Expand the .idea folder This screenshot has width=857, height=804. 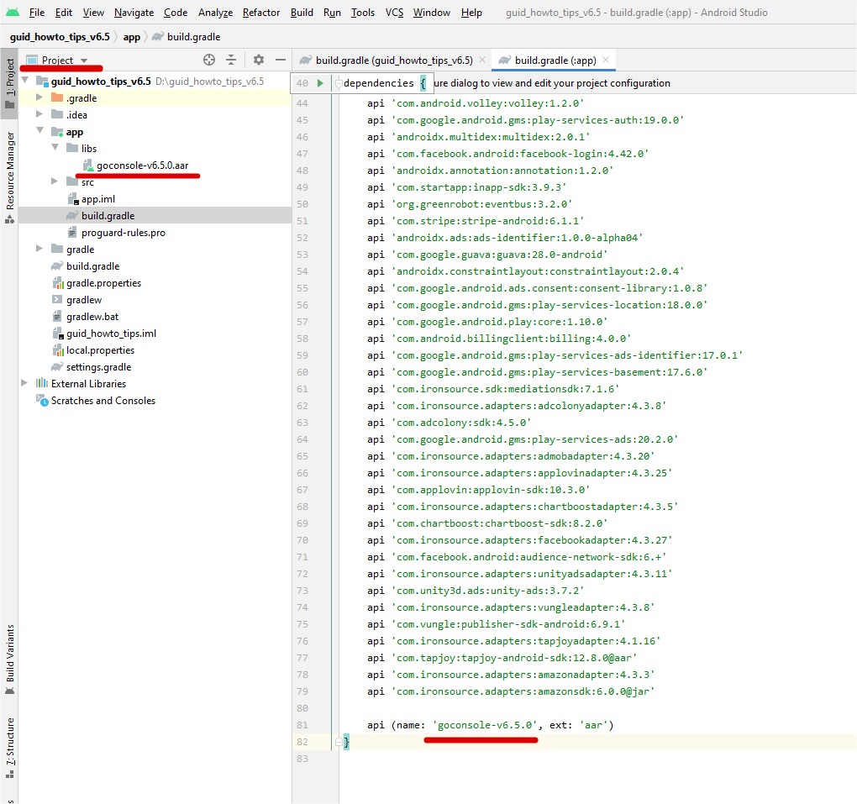(x=39, y=114)
